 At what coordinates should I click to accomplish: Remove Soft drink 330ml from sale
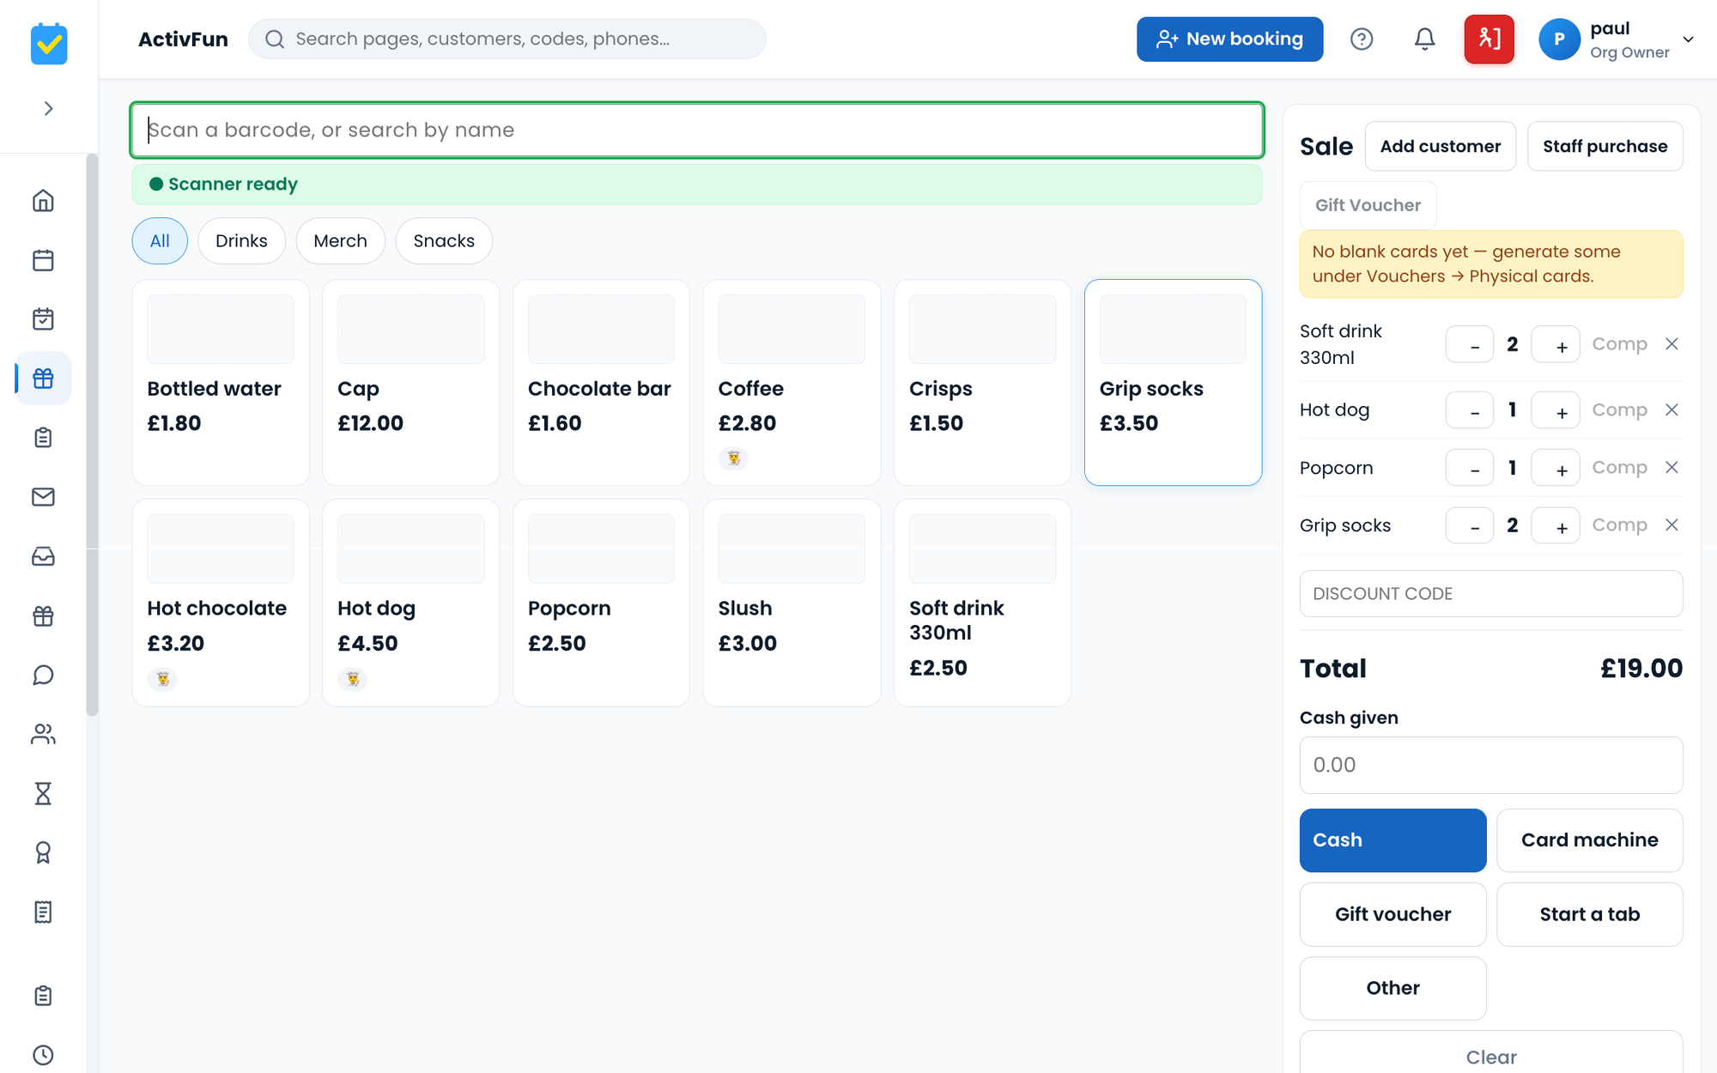[1671, 344]
